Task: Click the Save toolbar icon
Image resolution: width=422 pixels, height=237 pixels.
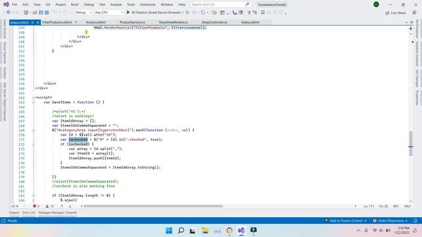Action: point(41,13)
